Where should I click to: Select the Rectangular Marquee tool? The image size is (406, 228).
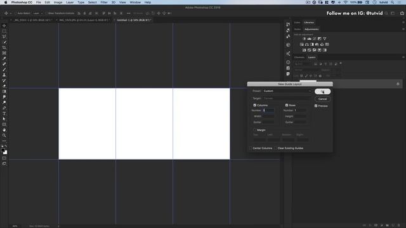click(4, 31)
